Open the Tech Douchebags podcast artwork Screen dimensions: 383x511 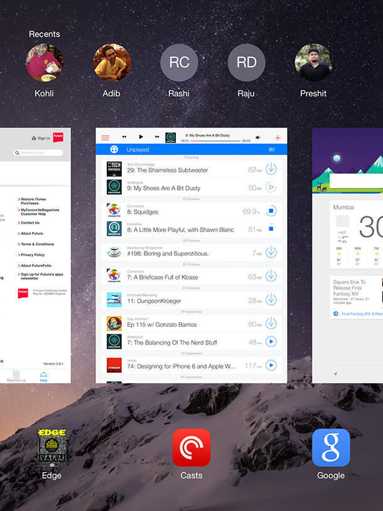click(x=114, y=169)
